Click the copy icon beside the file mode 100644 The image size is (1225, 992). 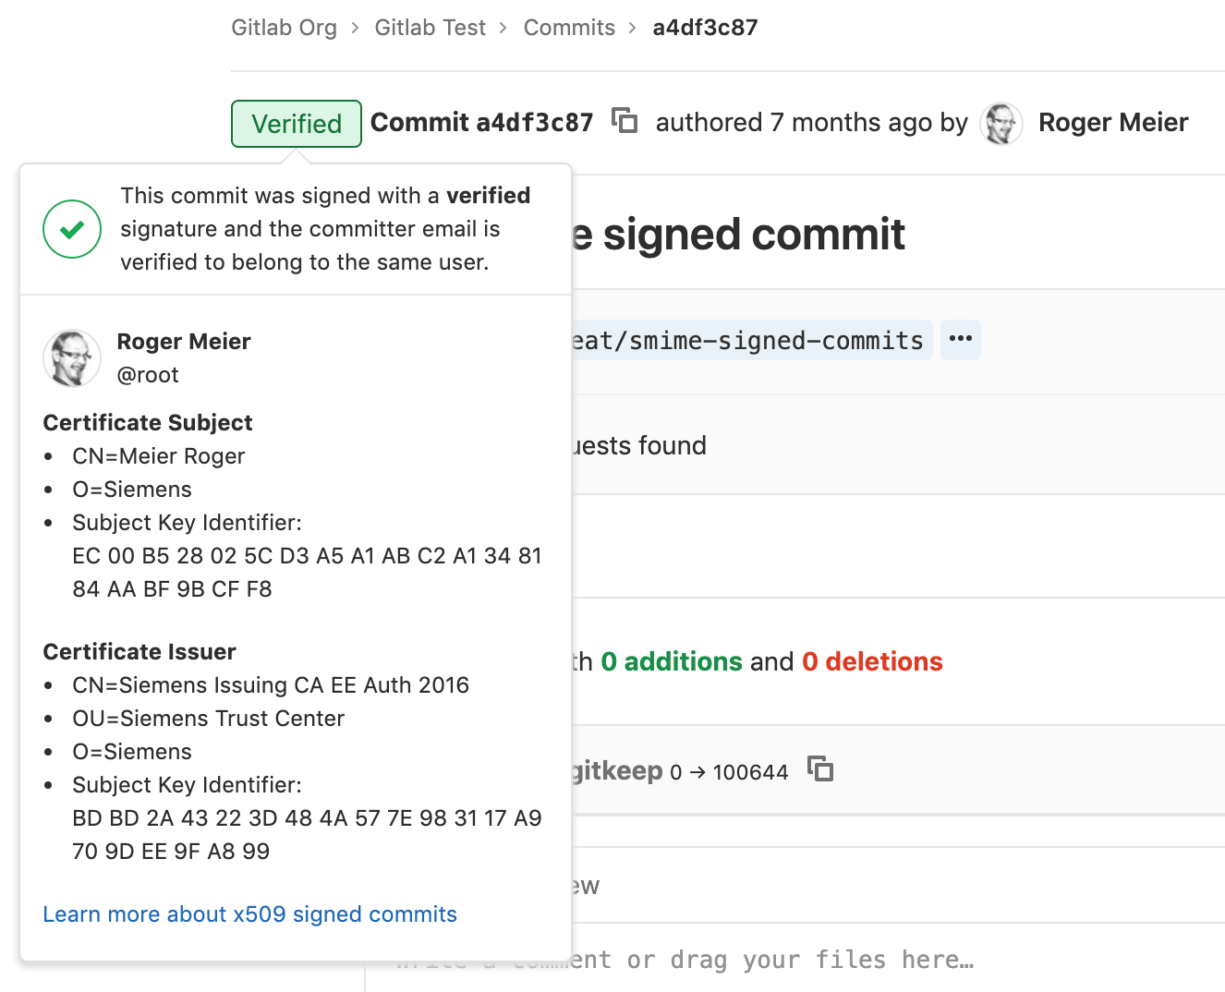click(x=820, y=768)
